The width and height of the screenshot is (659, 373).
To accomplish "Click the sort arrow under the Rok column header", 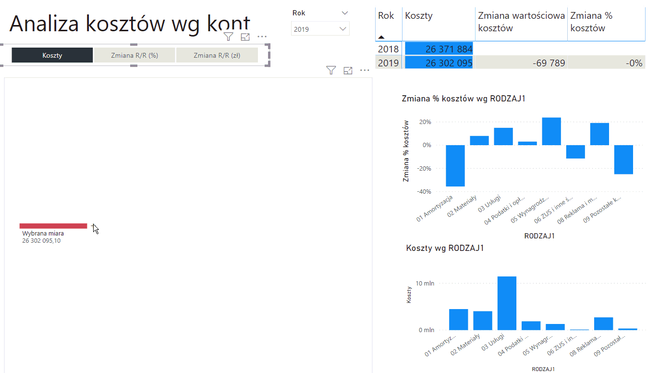I will coord(381,37).
